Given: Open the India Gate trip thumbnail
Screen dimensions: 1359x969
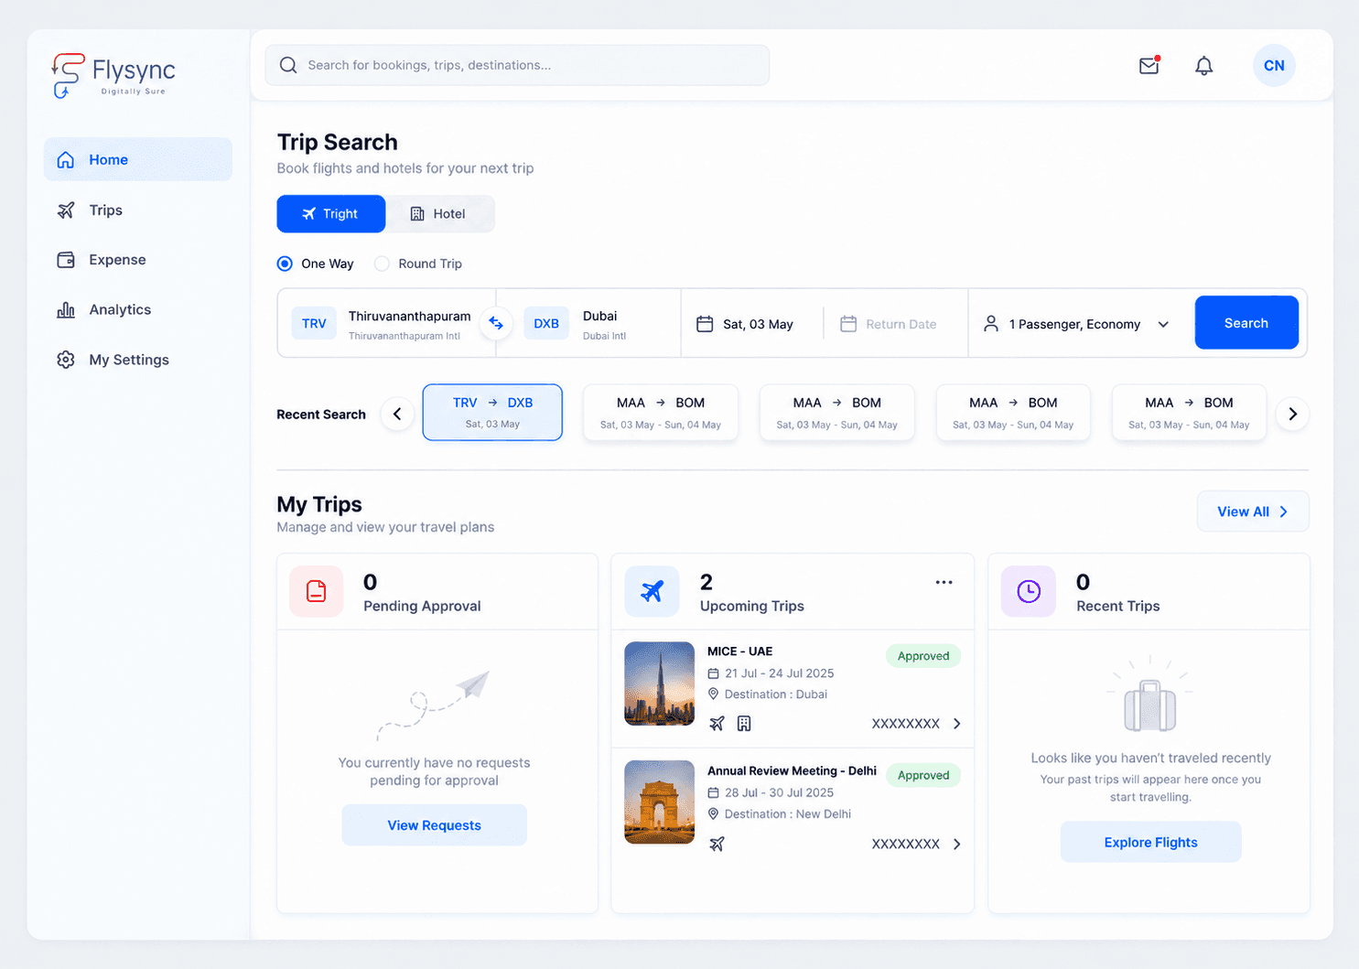Looking at the screenshot, I should point(660,802).
